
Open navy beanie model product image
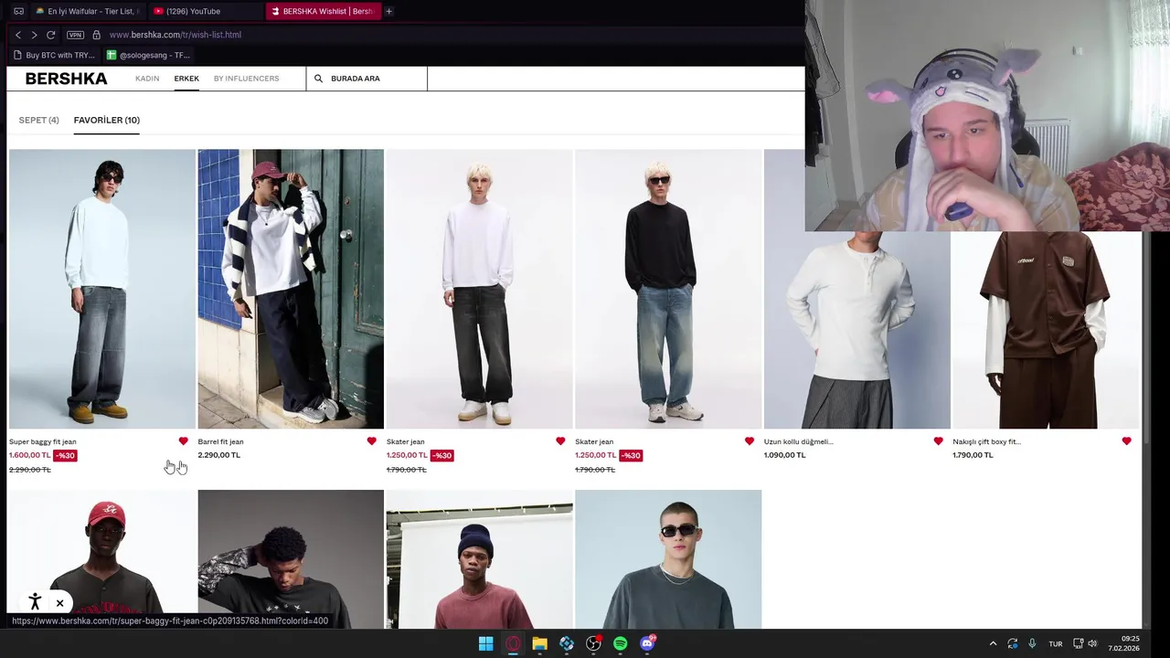click(x=479, y=559)
